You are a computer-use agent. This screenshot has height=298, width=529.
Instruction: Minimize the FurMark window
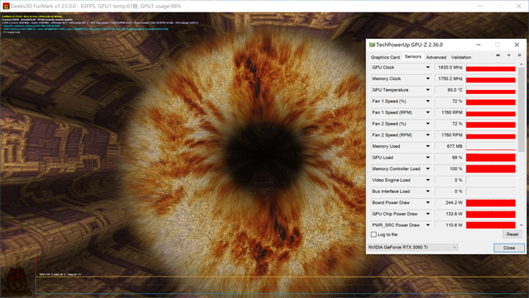(x=480, y=6)
